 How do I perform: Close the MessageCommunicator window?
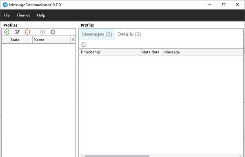click(x=238, y=4)
